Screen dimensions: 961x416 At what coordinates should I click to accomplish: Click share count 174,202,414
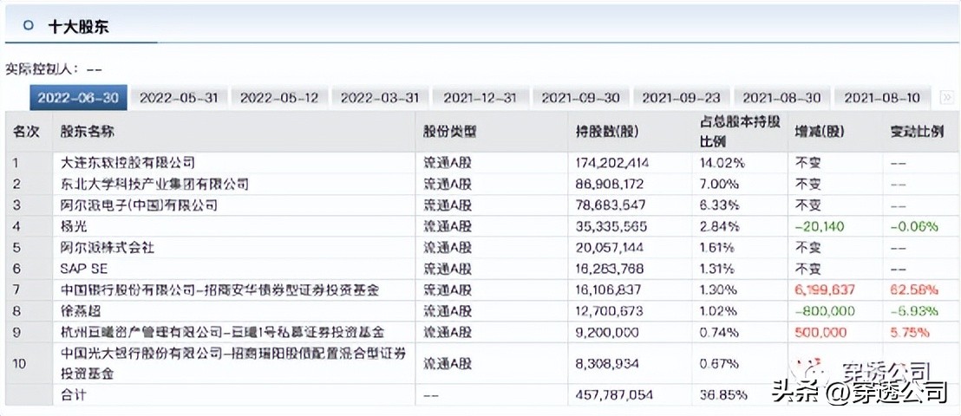click(x=611, y=163)
